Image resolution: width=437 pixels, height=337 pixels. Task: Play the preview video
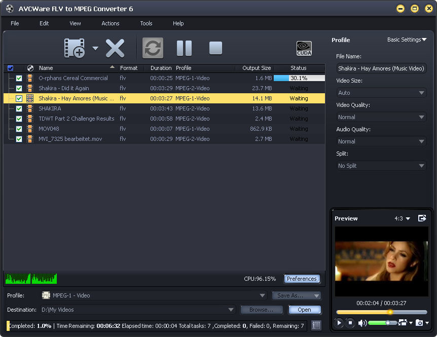pyautogui.click(x=339, y=323)
